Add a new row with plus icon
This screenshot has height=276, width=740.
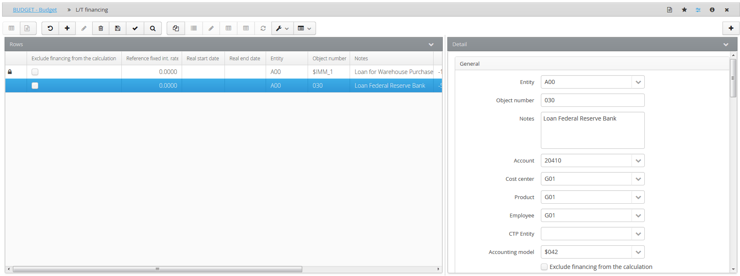(67, 28)
